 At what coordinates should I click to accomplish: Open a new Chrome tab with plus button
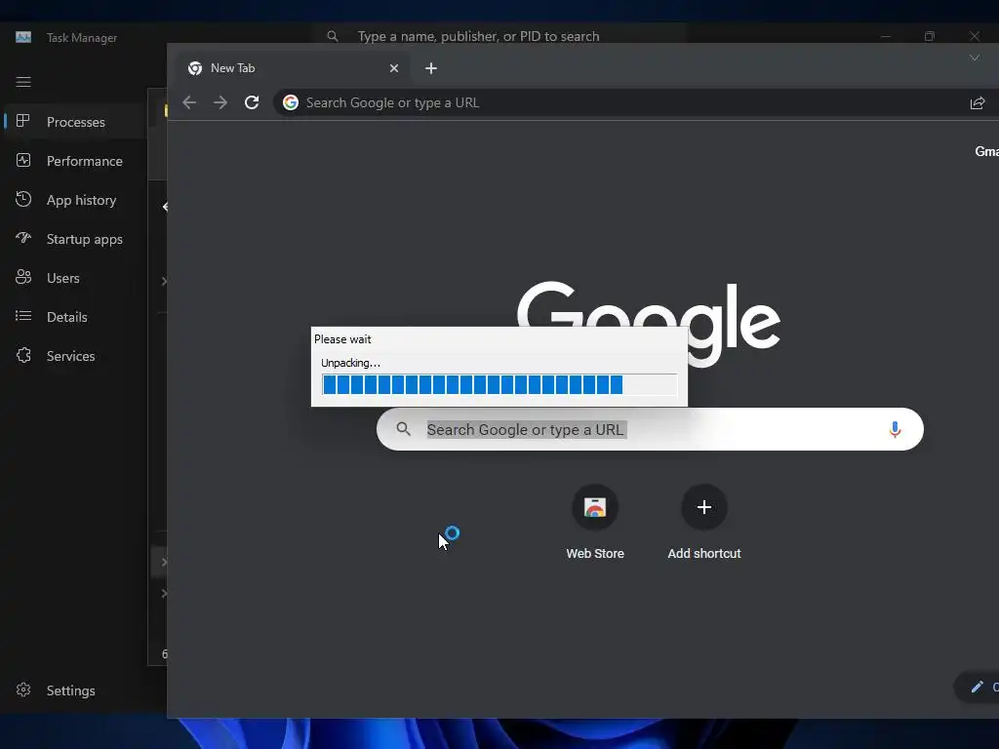click(x=431, y=68)
